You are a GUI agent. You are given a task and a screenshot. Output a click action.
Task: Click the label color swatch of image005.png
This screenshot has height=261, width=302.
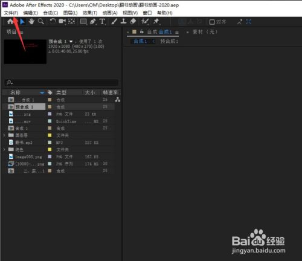50,156
